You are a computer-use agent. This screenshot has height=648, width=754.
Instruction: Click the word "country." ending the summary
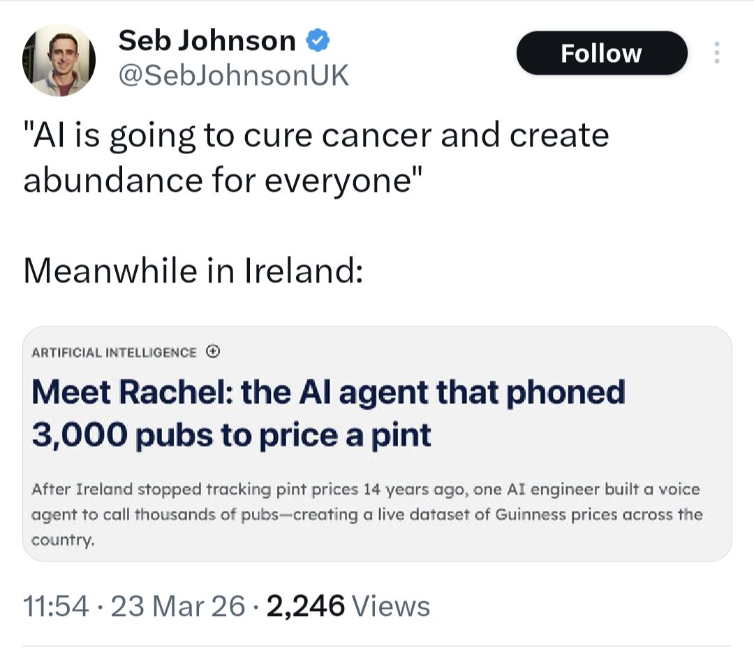(x=62, y=541)
